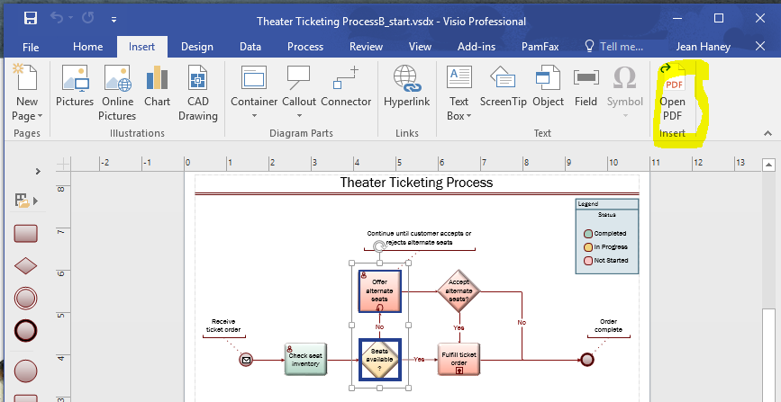Open the PamFax ribbon tab
Screen dimensions: 781x402
540,47
